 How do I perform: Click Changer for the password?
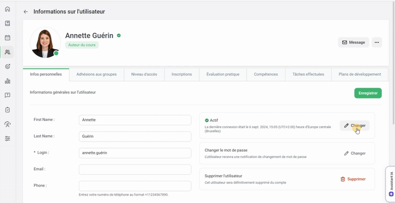[354, 153]
